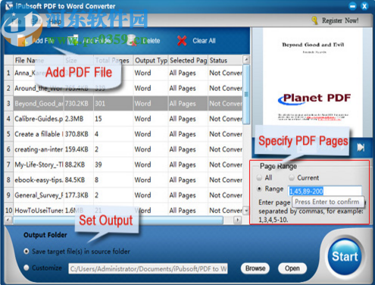Click the horizontal scrollbar left arrow
375x285 pixels.
tap(8, 220)
